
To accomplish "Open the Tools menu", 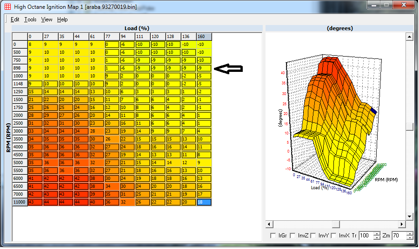I will 30,19.
